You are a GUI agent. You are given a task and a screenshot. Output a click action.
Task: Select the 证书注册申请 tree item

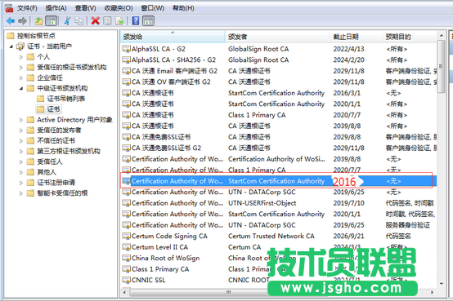pos(56,183)
